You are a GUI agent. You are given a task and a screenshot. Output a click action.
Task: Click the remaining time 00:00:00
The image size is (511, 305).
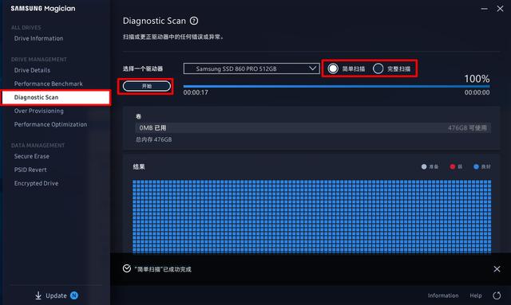tap(477, 92)
